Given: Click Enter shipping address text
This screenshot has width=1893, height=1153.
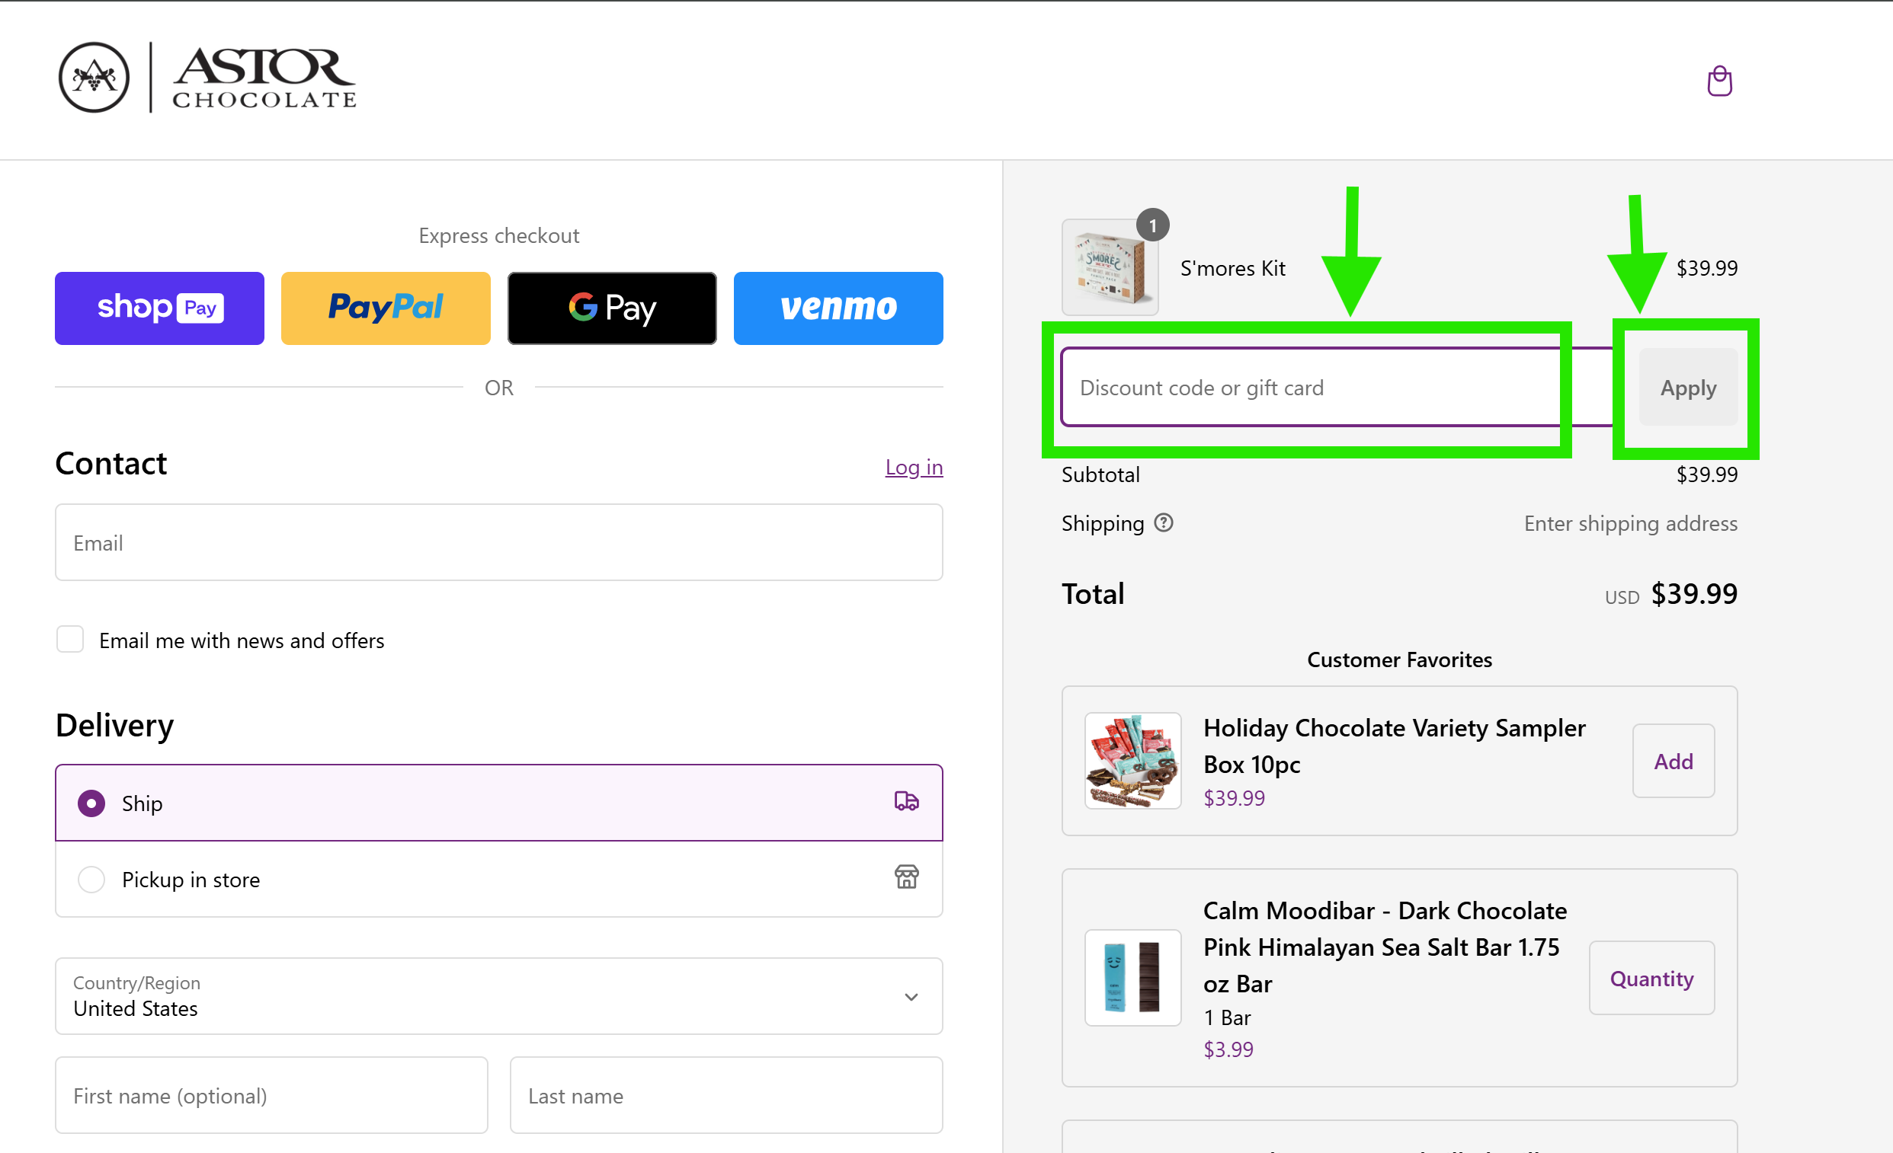Looking at the screenshot, I should 1630,523.
